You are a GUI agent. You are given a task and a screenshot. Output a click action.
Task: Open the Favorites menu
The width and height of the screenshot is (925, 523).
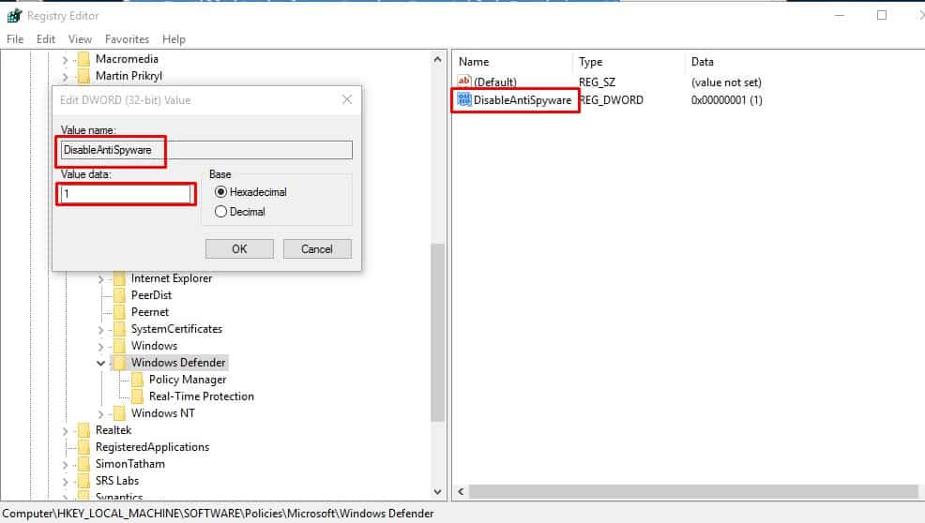127,39
